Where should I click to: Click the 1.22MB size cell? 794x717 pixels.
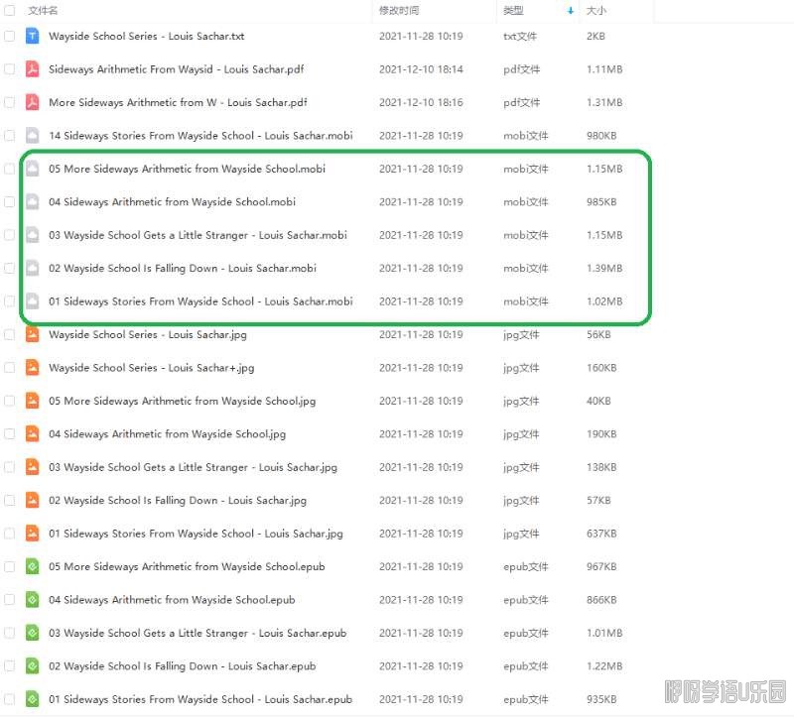tap(604, 665)
